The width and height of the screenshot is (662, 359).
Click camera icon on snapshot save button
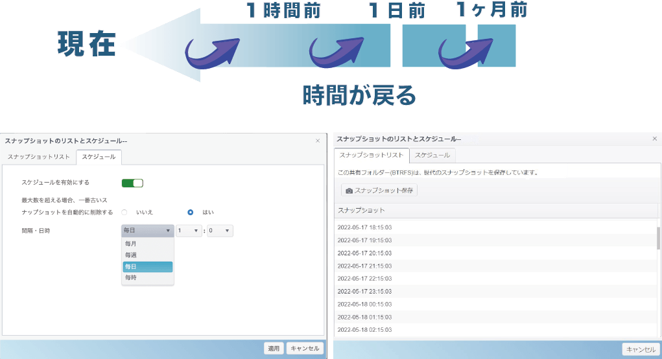coord(349,191)
